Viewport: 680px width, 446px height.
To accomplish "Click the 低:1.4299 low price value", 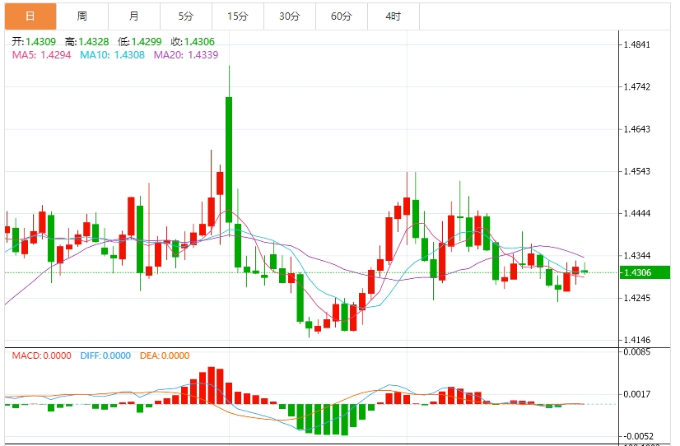I will 140,42.
